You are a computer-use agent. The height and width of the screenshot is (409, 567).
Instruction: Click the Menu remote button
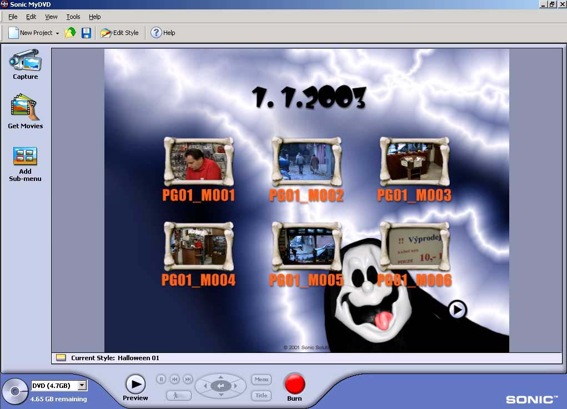point(261,380)
